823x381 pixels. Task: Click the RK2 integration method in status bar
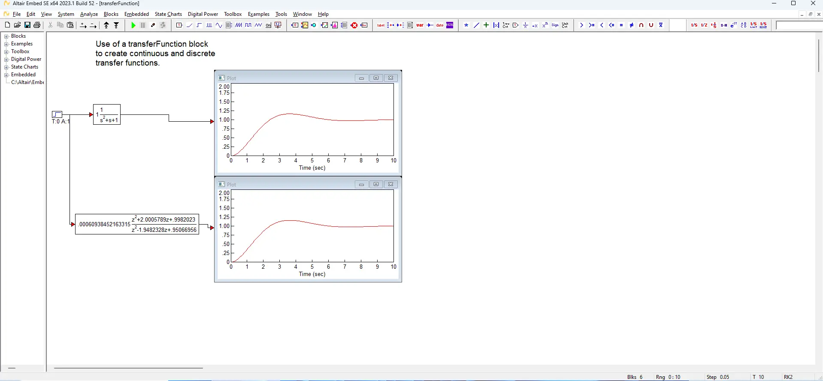[x=788, y=377]
